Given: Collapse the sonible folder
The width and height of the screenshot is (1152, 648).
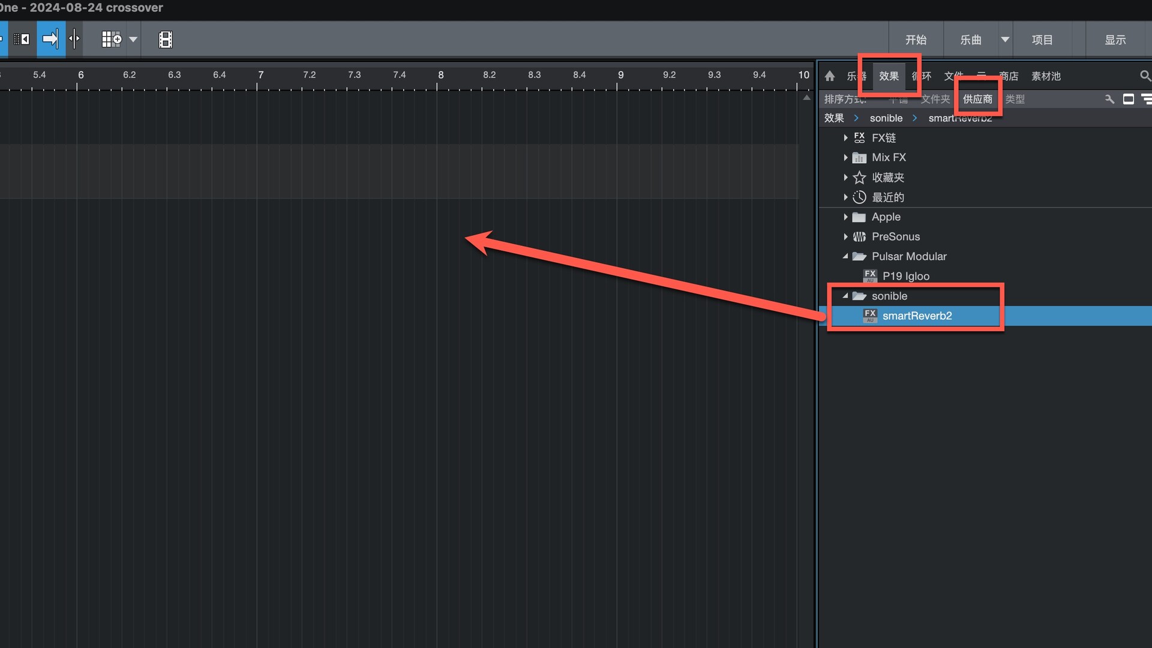Looking at the screenshot, I should pos(845,296).
